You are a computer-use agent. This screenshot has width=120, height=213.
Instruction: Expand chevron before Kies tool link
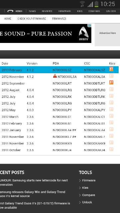(x=80, y=188)
